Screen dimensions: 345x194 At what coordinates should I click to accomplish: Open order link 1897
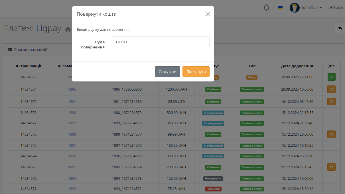(x=72, y=145)
